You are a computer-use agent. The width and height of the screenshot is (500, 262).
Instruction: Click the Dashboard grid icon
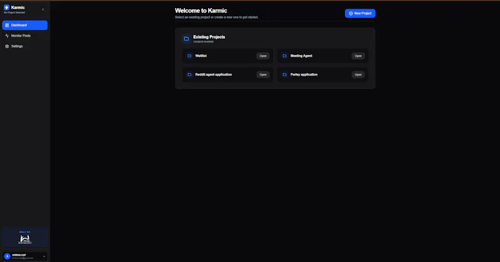pos(7,25)
